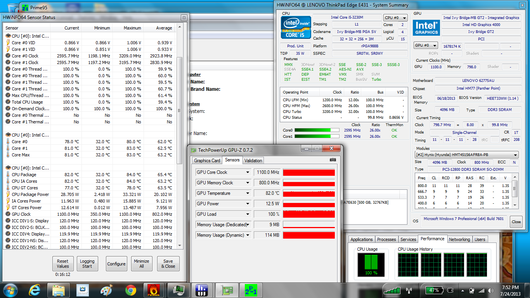Screen dimensions: 530x298
Task: Open the Windows Start menu
Action: click(10, 290)
